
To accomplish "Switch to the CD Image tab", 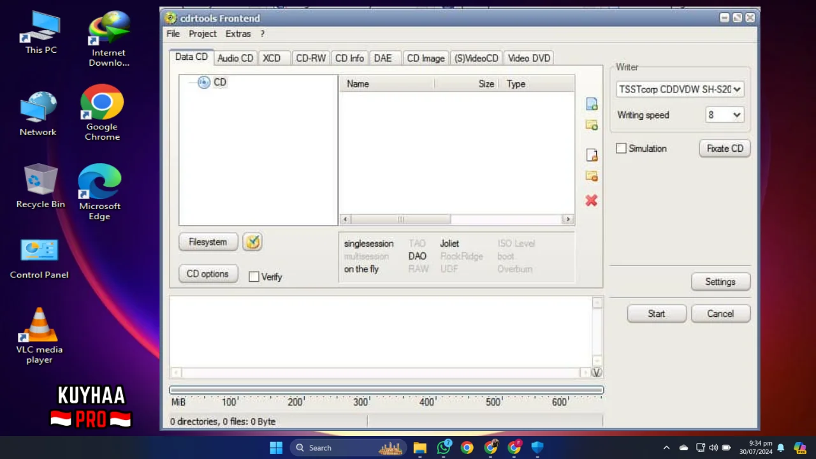I will [426, 58].
